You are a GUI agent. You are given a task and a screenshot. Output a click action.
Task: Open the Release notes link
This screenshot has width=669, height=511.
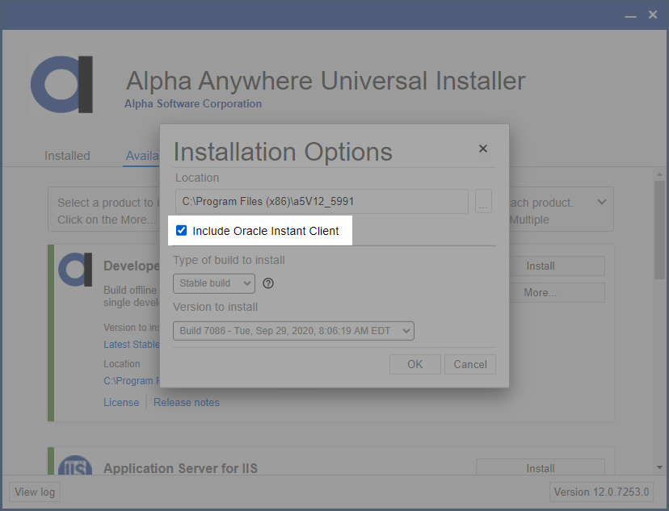pyautogui.click(x=187, y=402)
